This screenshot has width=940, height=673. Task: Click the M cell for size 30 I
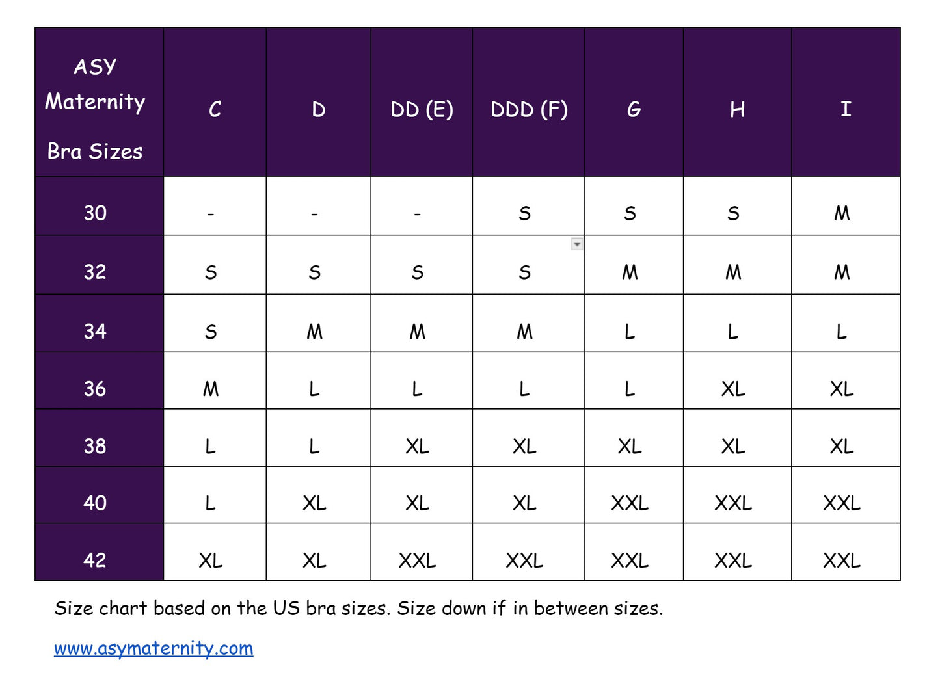[842, 213]
